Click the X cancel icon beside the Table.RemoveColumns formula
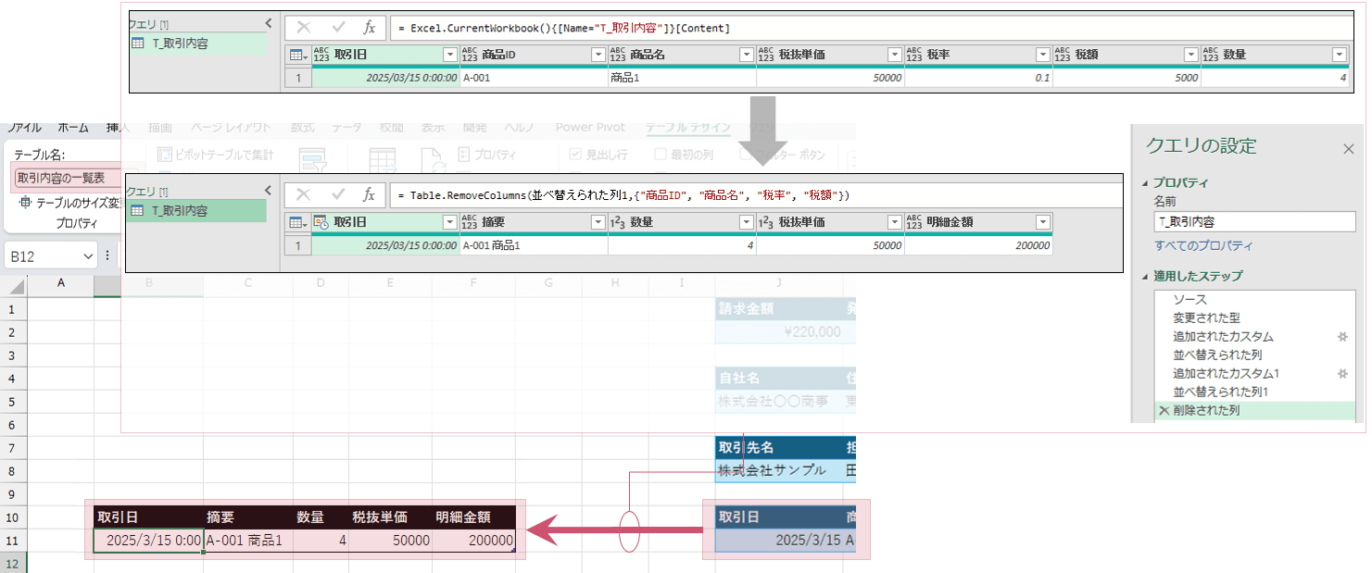The image size is (1372, 573). click(304, 195)
